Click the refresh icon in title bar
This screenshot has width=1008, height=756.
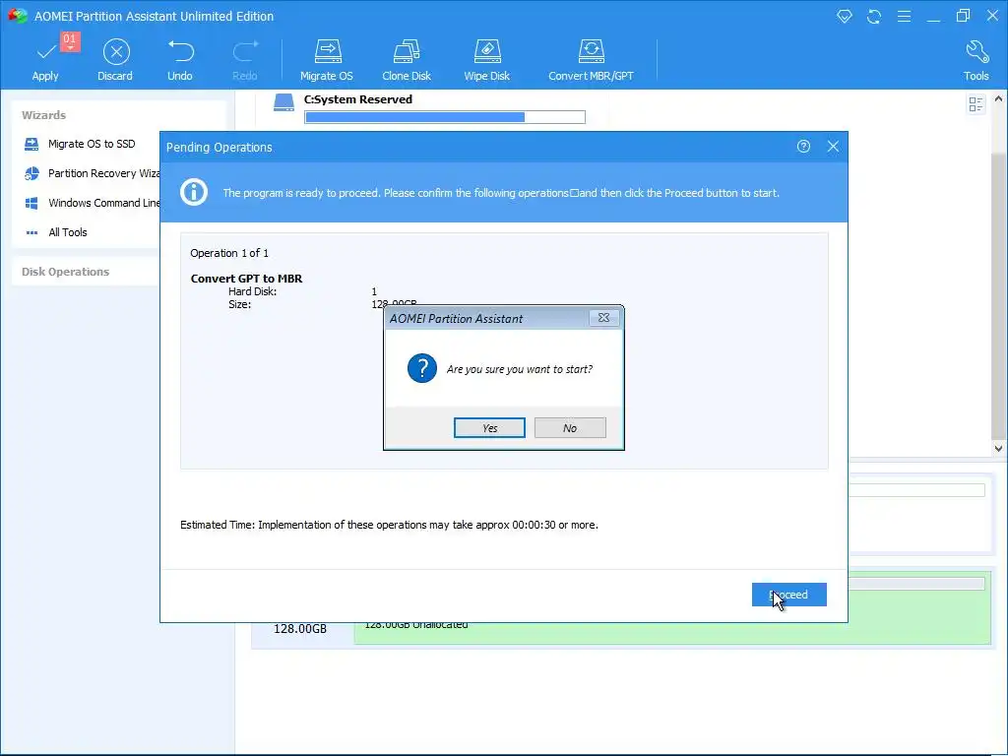click(874, 16)
